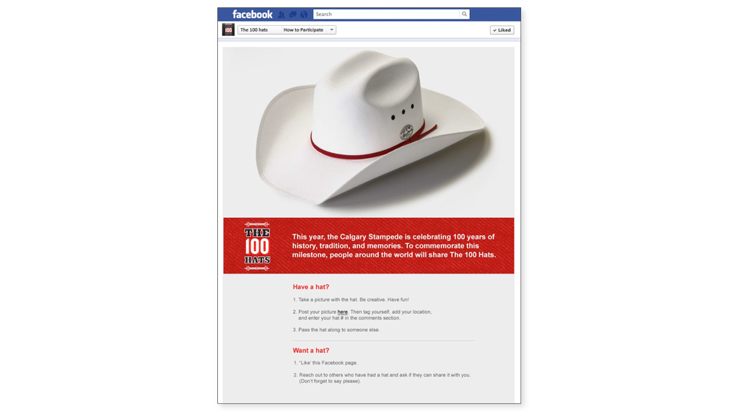The height and width of the screenshot is (417, 739).
Task: Click the 'Have a hat?' heading
Action: click(311, 287)
